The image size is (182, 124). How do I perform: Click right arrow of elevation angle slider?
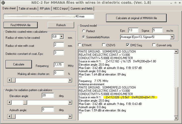pyautogui.click(x=70, y=102)
